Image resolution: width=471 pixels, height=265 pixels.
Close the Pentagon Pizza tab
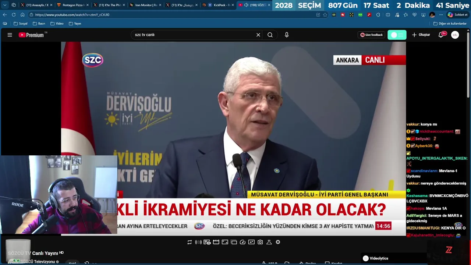(87, 5)
